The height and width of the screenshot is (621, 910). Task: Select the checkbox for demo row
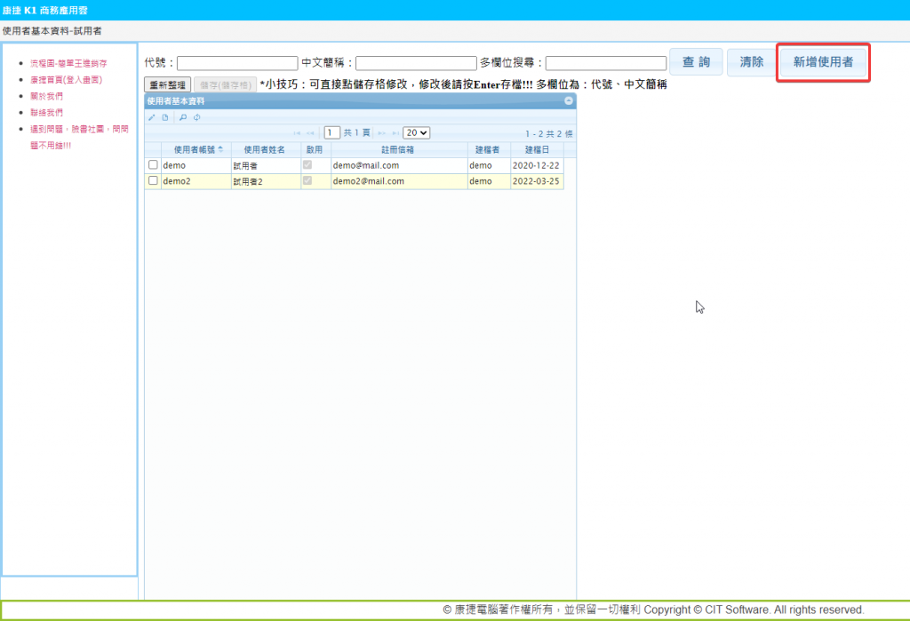[x=153, y=165]
